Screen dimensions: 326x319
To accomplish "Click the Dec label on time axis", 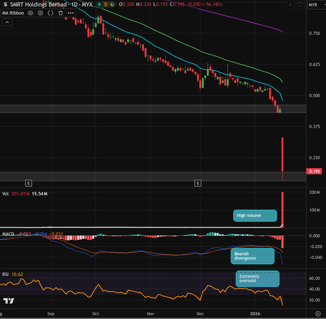I will point(200,314).
